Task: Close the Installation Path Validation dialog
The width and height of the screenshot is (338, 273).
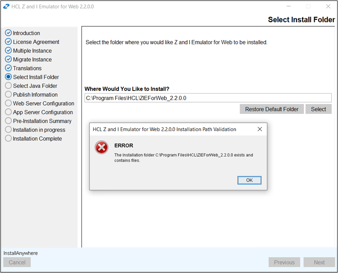Action: (260, 129)
